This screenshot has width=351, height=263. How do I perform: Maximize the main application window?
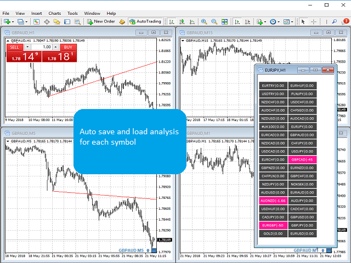[x=327, y=5]
